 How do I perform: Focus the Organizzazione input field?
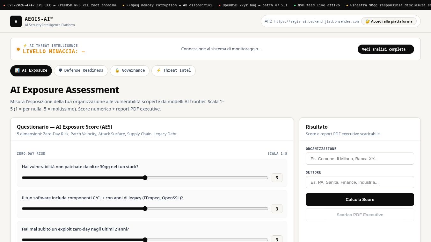(360, 159)
